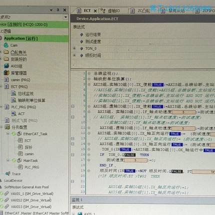The width and height of the screenshot is (215, 215).
Task: Click the VAXIS2 virtual drive icon
Action: tap(6, 200)
